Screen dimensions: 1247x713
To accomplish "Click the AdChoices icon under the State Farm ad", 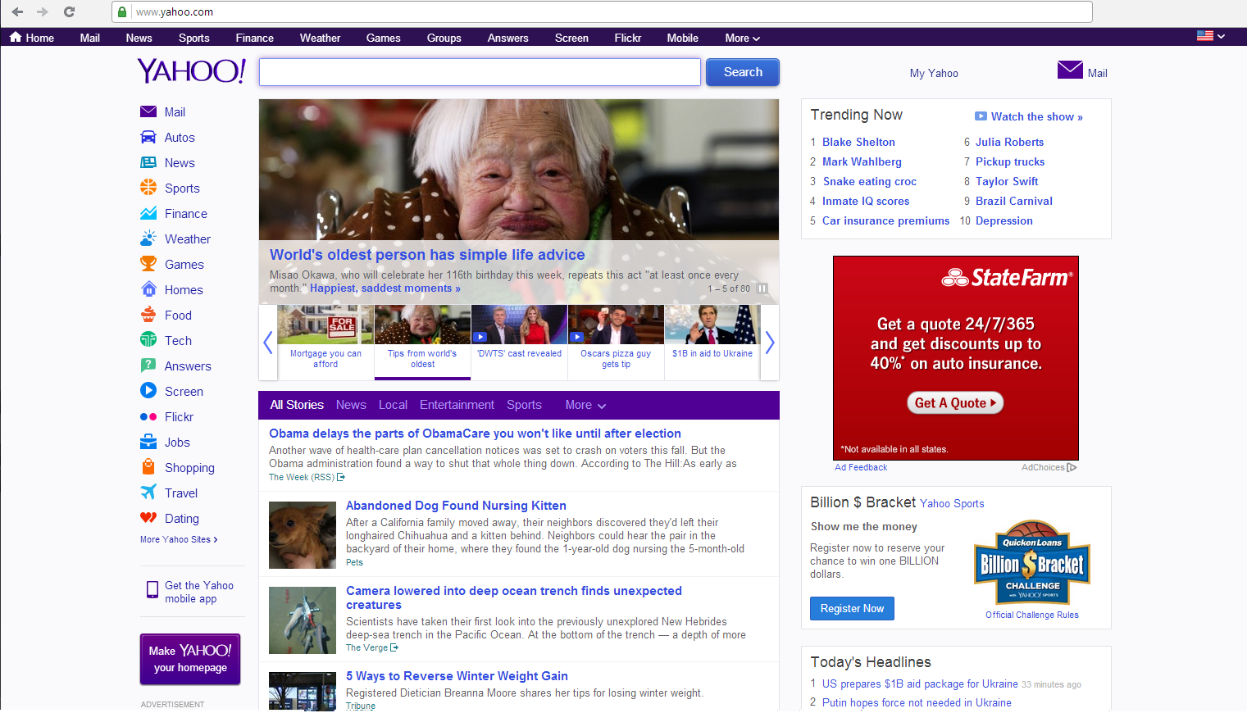I will pyautogui.click(x=1072, y=468).
